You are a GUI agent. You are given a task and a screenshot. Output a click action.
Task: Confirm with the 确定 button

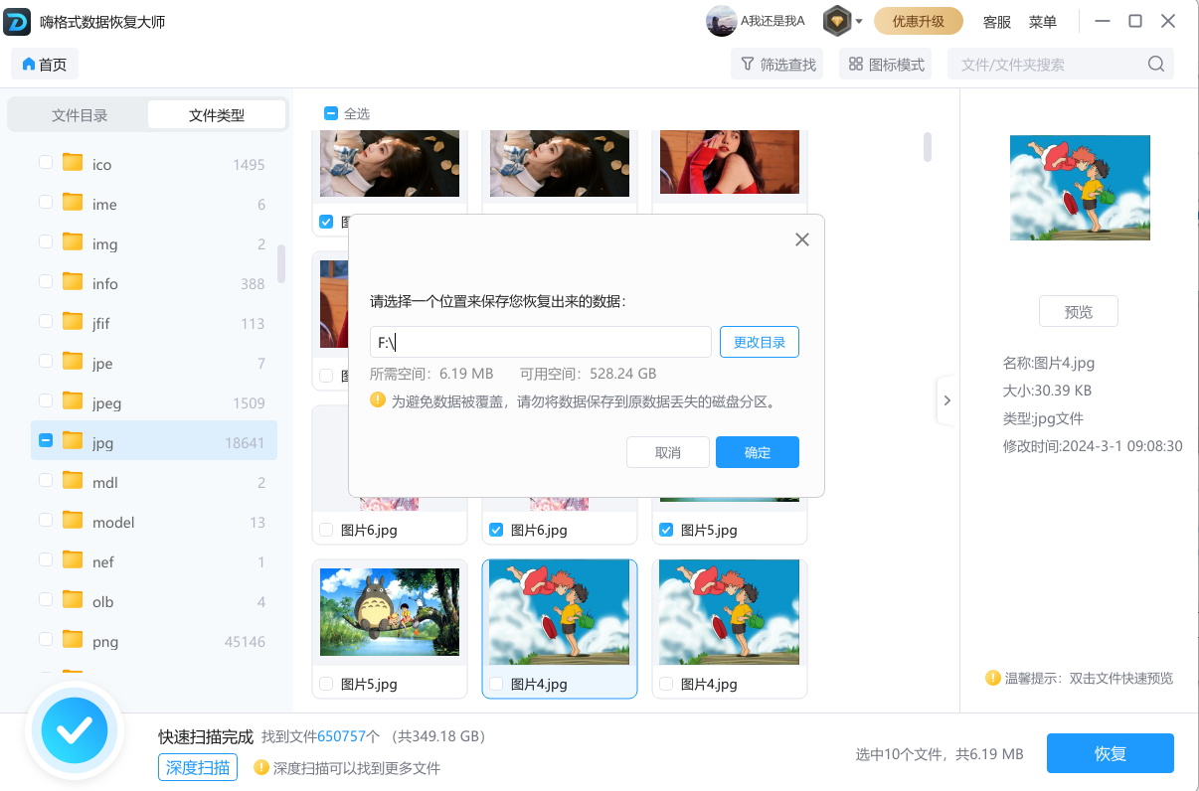coord(757,452)
